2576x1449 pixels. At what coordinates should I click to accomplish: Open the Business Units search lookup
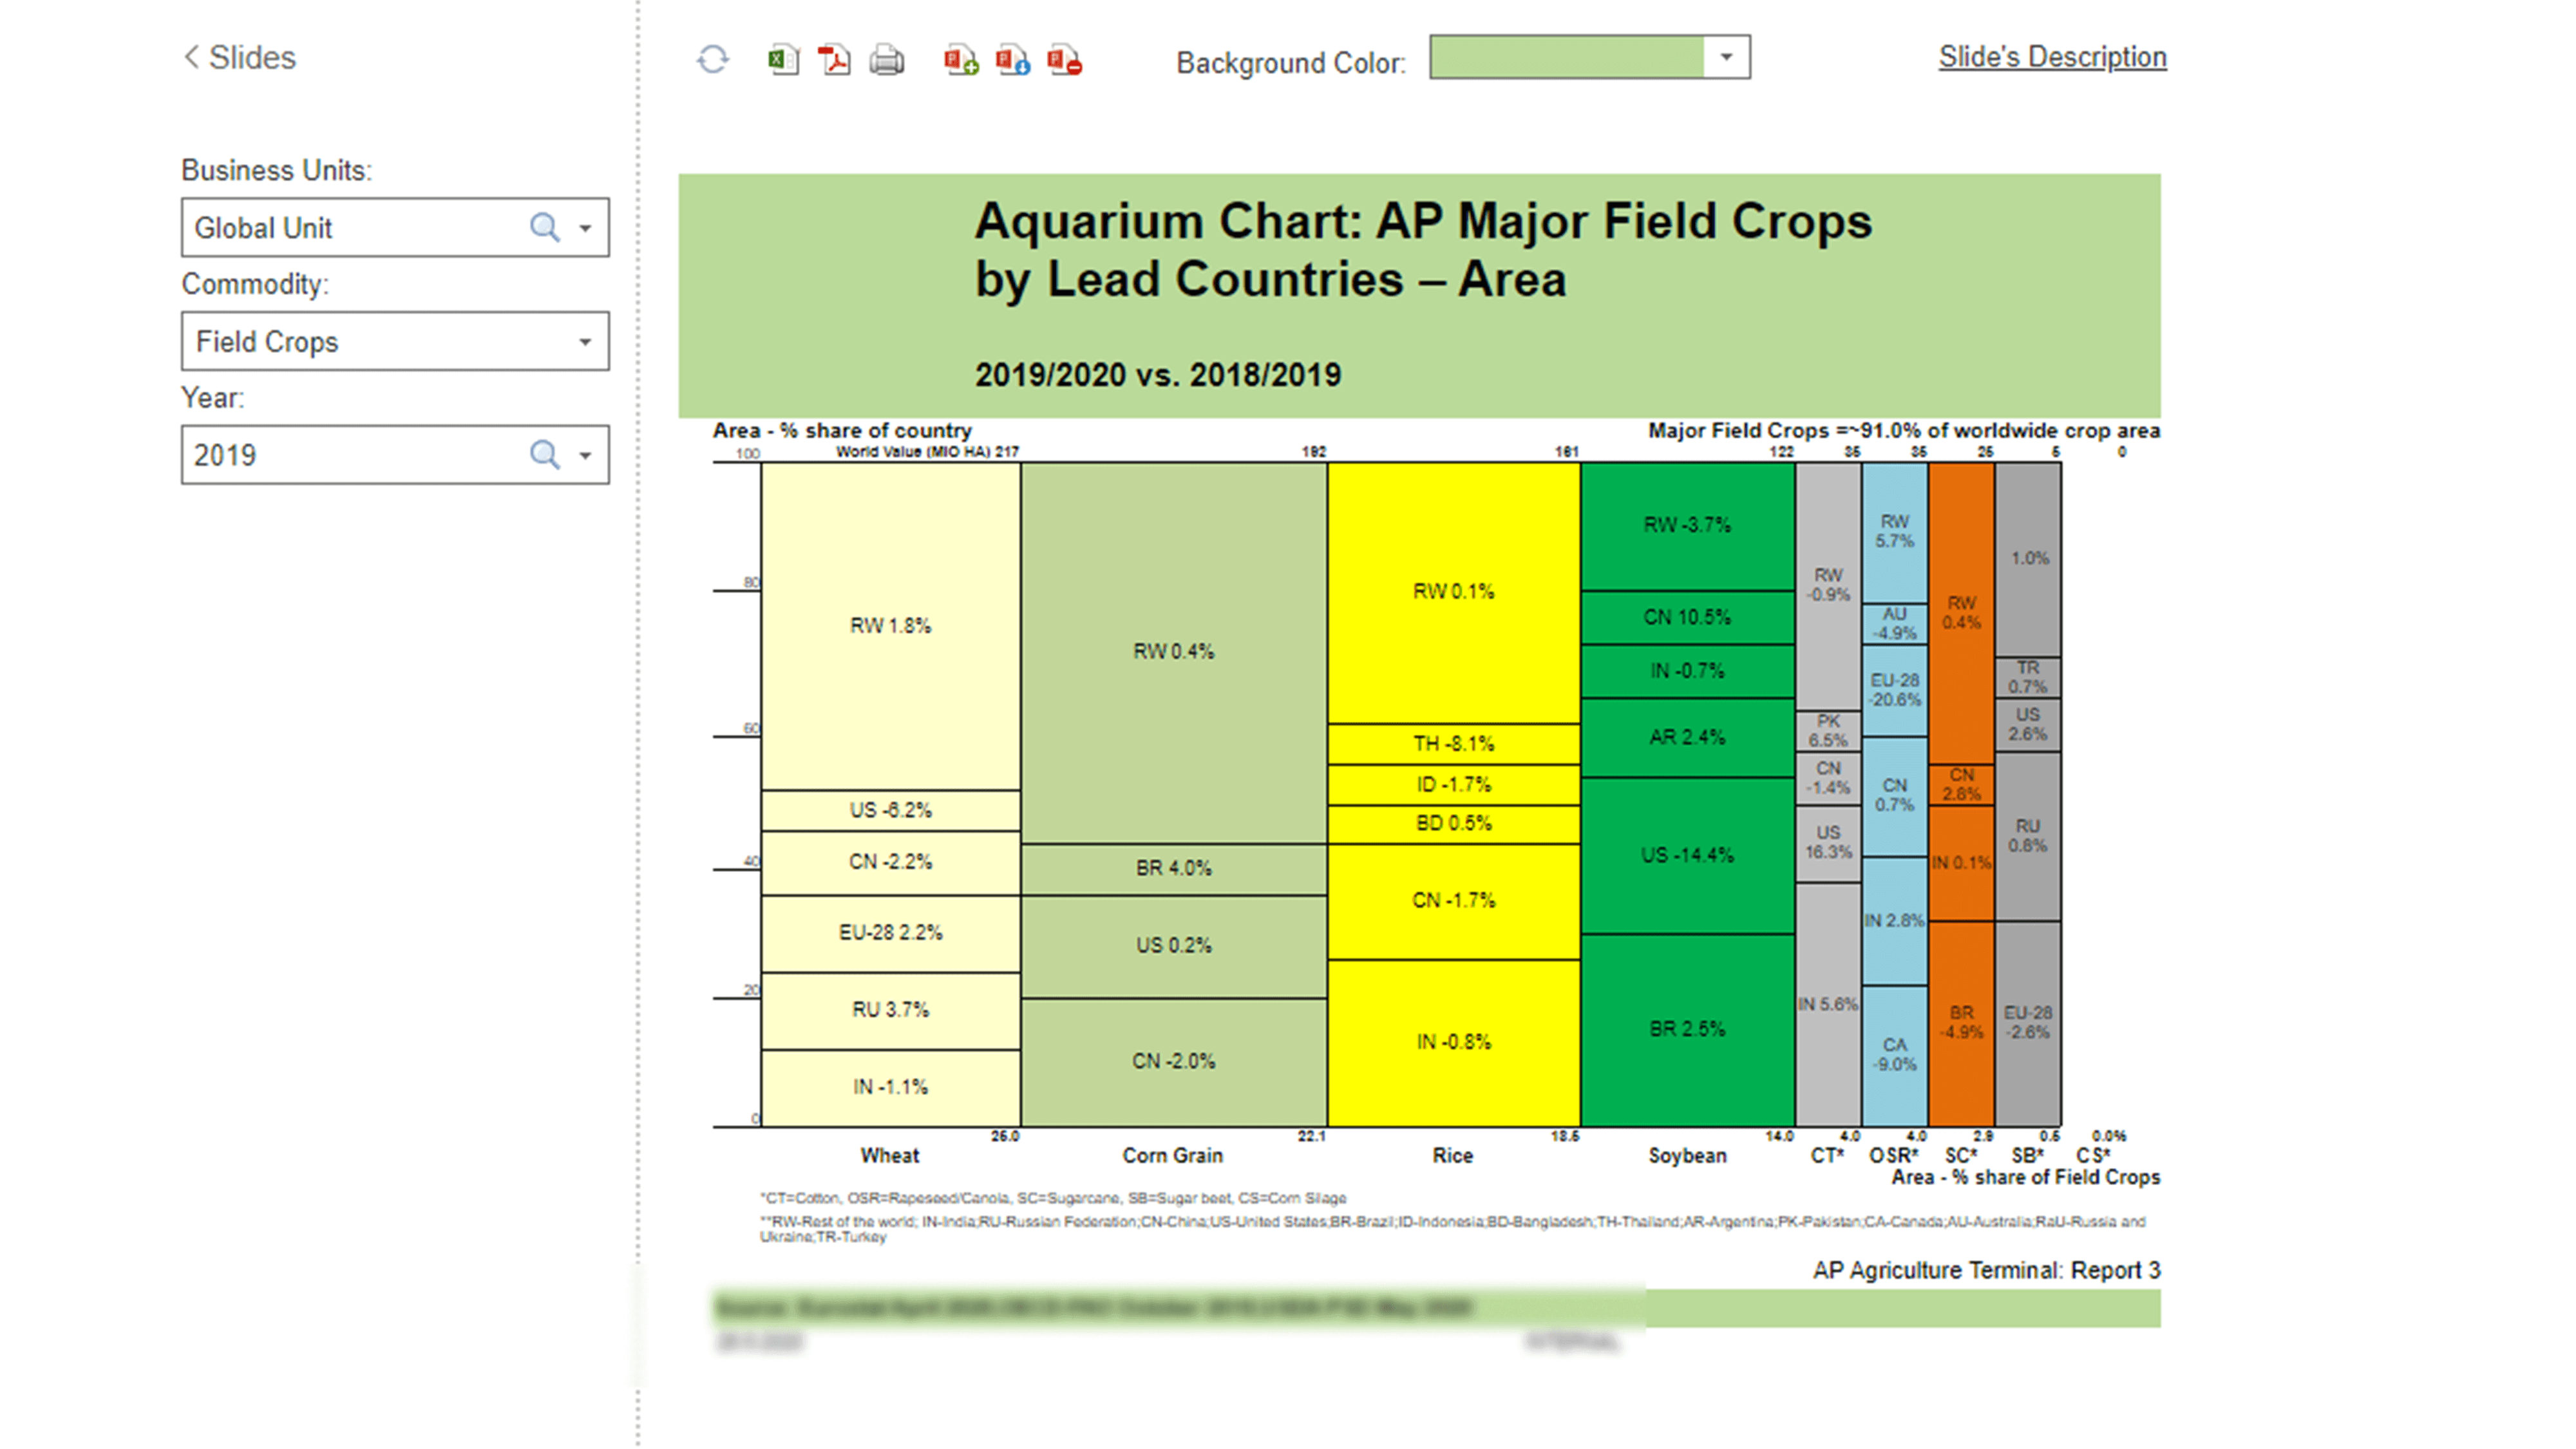point(545,227)
